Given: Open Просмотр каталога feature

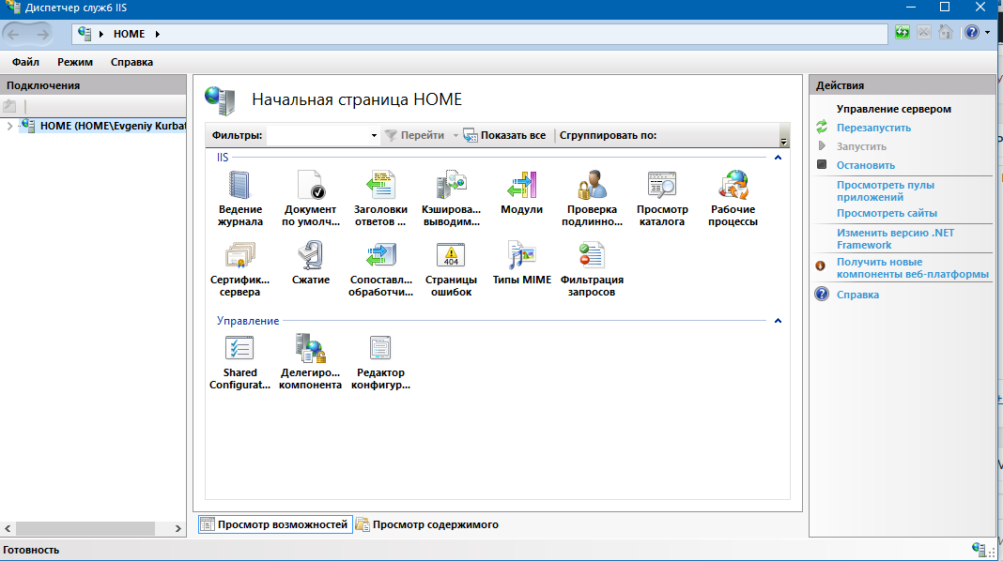Looking at the screenshot, I should tap(662, 198).
